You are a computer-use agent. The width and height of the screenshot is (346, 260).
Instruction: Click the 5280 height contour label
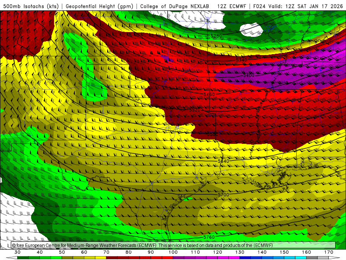[x=216, y=36]
